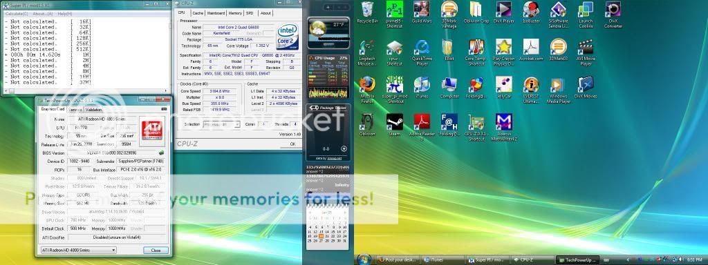Viewport: 708px width, 265px height.
Task: Open the Acrobat.com desktop icon
Action: 531,50
